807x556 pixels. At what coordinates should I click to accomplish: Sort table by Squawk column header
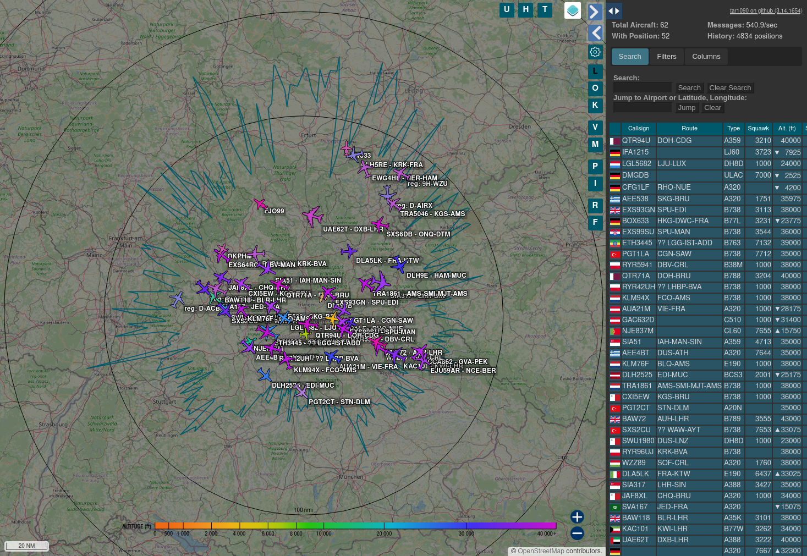pyautogui.click(x=758, y=129)
